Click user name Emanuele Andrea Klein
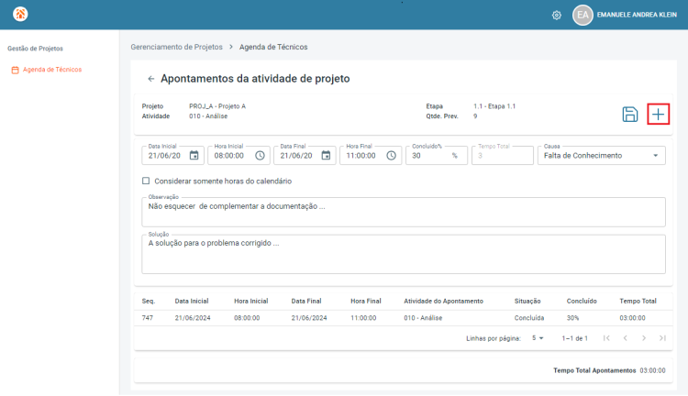Screen dimensions: 688x396 pyautogui.click(x=637, y=15)
